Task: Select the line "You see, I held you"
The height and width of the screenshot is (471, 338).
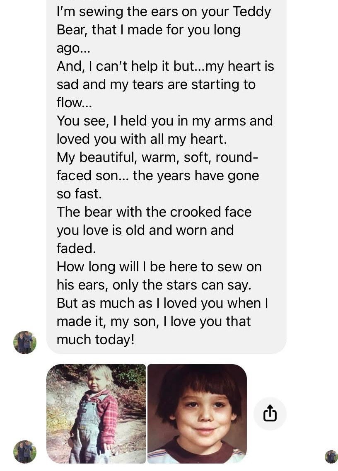Action: pos(164,121)
